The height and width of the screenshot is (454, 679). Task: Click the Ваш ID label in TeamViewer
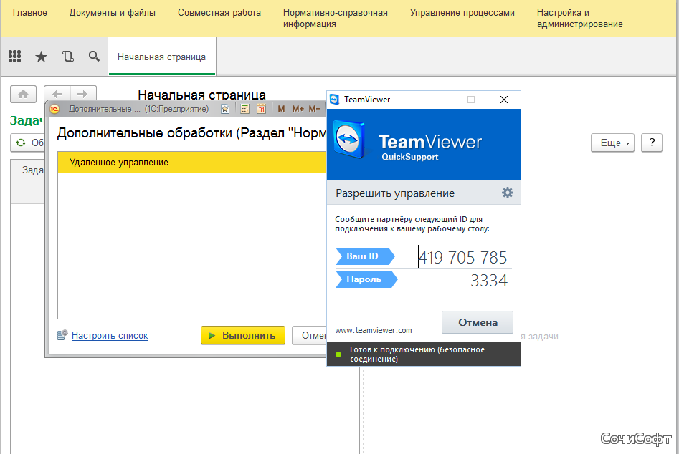[365, 256]
